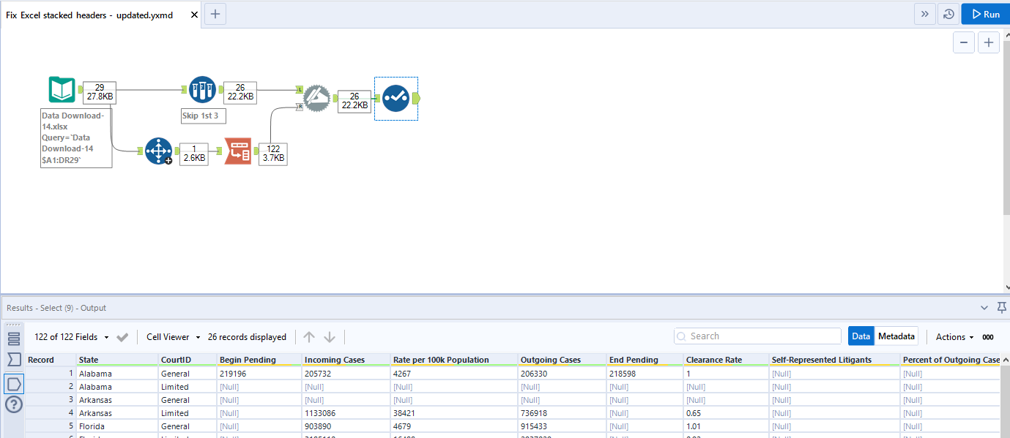Click the Dynamic Rename gear-shaped tool
The image size is (1010, 438).
click(316, 97)
